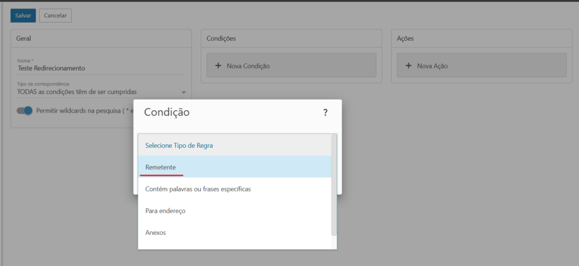Click the Cancelar button
Image resolution: width=579 pixels, height=266 pixels.
55,15
